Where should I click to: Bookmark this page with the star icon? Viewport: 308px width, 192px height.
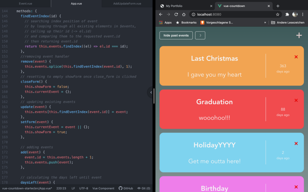[277, 14]
